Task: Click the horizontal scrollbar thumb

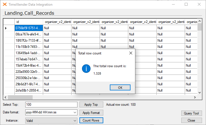Action: click(x=20, y=97)
